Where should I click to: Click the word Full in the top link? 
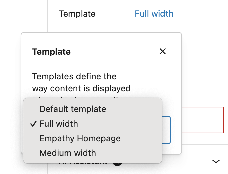(142, 14)
